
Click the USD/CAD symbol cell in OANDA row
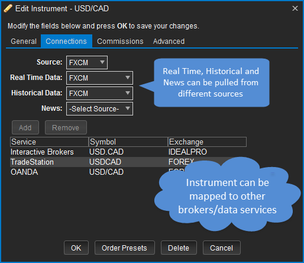point(106,172)
